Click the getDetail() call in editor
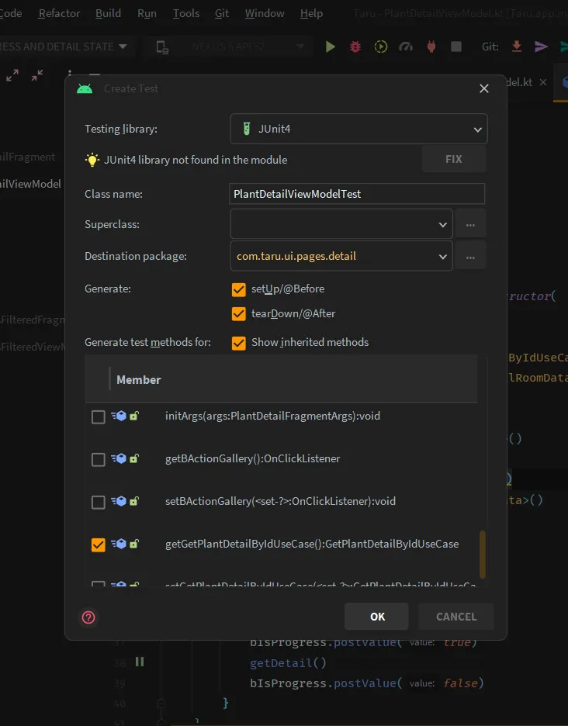Image resolution: width=568 pixels, height=726 pixels. (288, 663)
